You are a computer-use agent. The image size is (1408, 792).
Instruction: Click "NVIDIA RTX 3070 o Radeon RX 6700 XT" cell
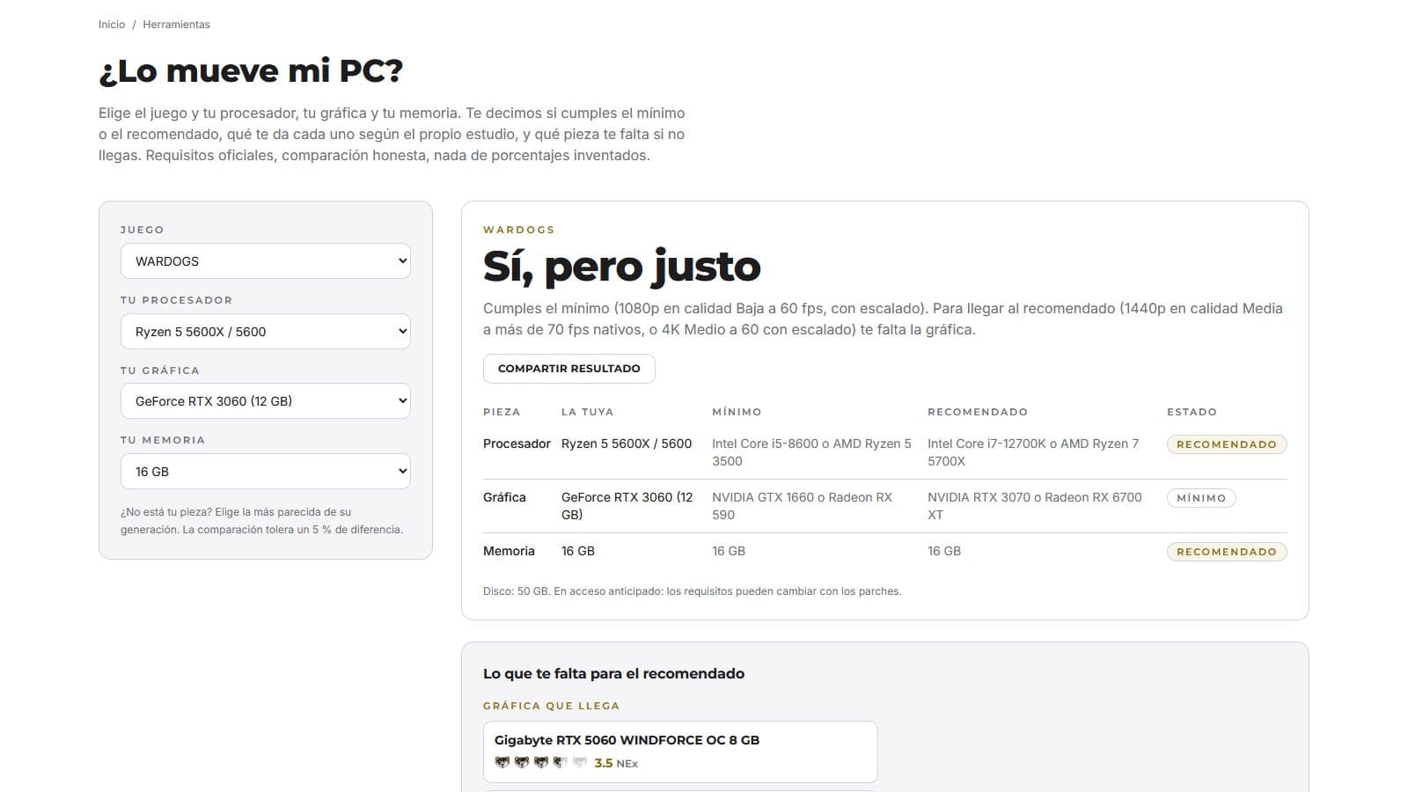coord(1035,506)
